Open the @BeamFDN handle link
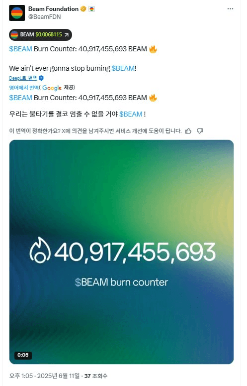The width and height of the screenshot is (247, 386). click(44, 17)
